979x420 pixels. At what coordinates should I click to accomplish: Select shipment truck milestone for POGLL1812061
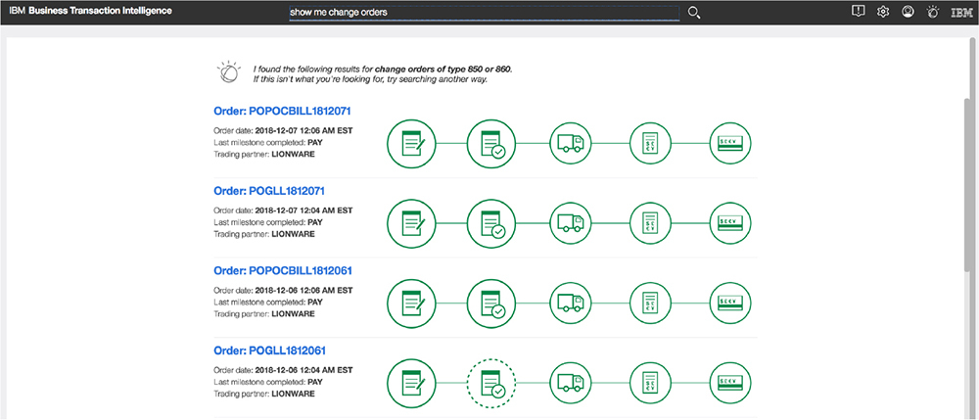570,383
